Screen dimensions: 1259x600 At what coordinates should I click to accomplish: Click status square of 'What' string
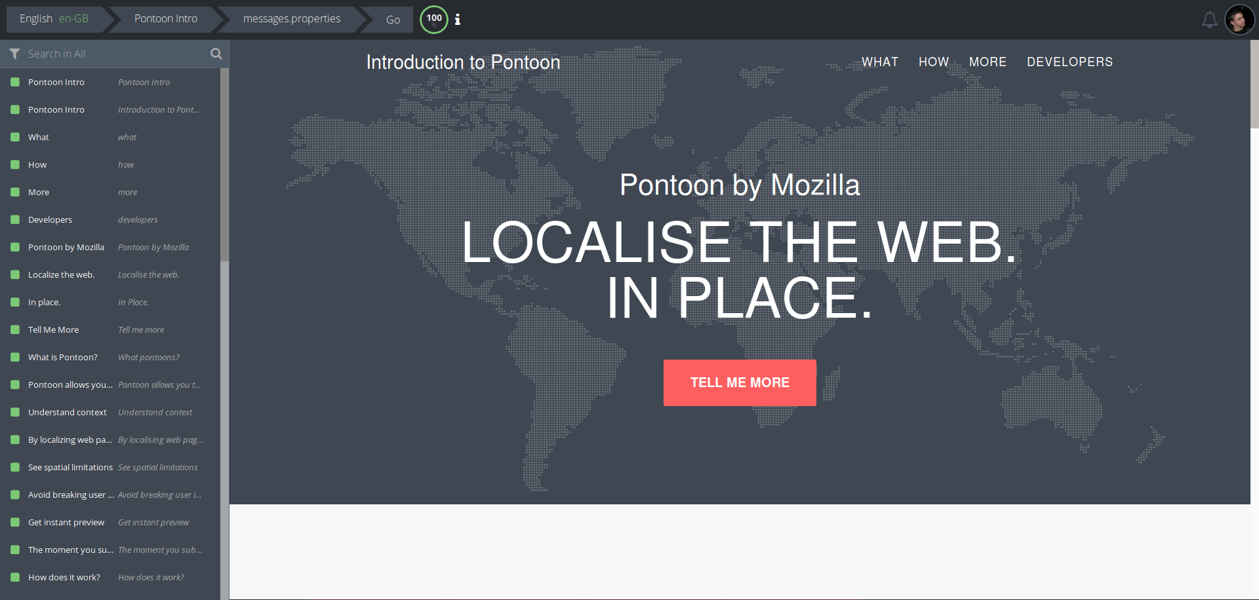[x=15, y=137]
